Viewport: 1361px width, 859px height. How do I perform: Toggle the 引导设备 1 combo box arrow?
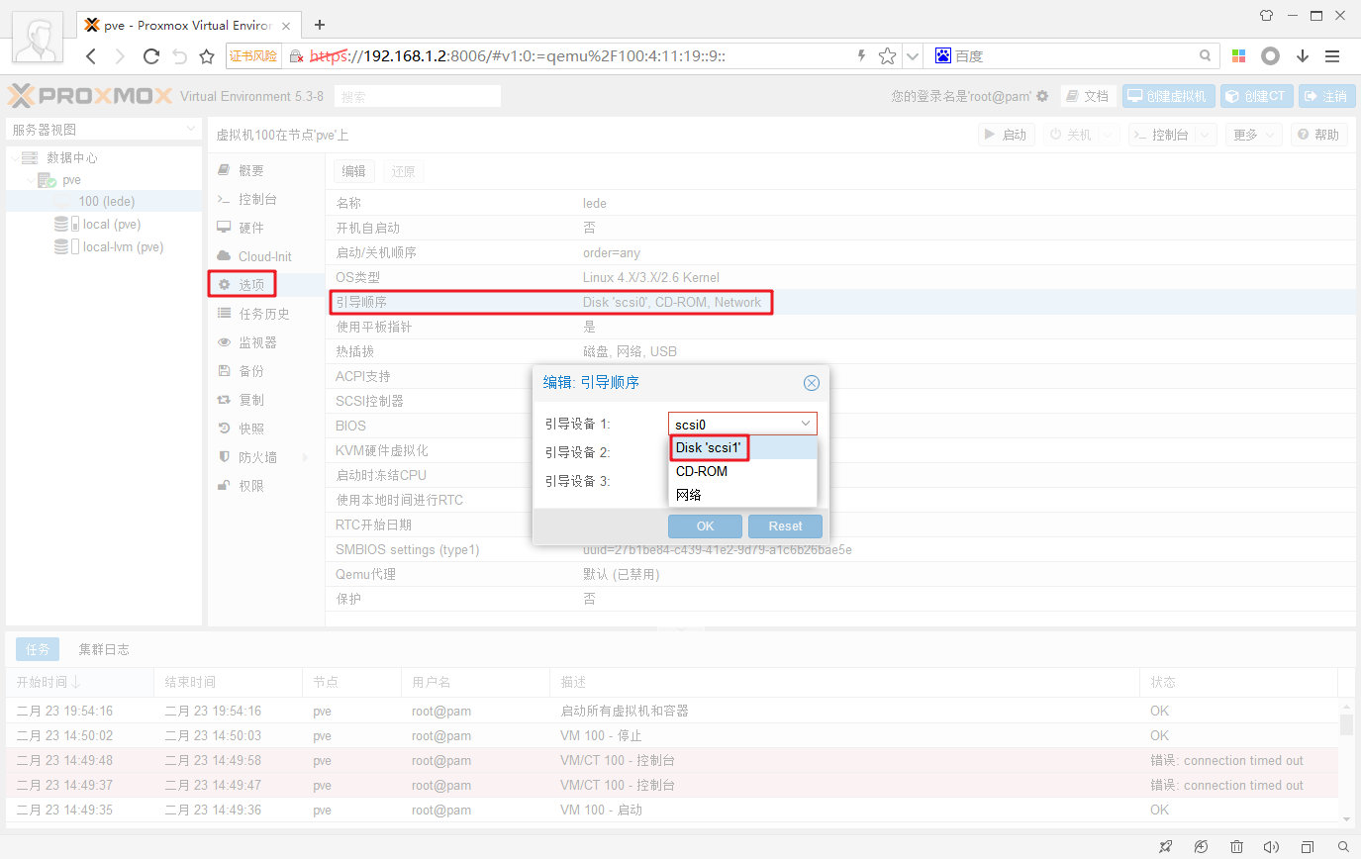[x=806, y=424]
